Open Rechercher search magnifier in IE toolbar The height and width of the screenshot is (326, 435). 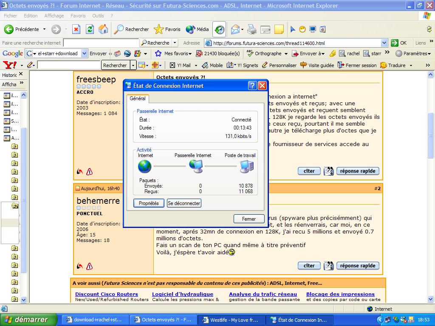[131, 29]
